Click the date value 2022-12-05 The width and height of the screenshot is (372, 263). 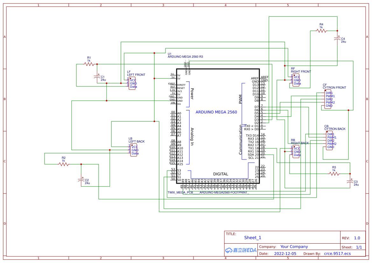[285, 253]
